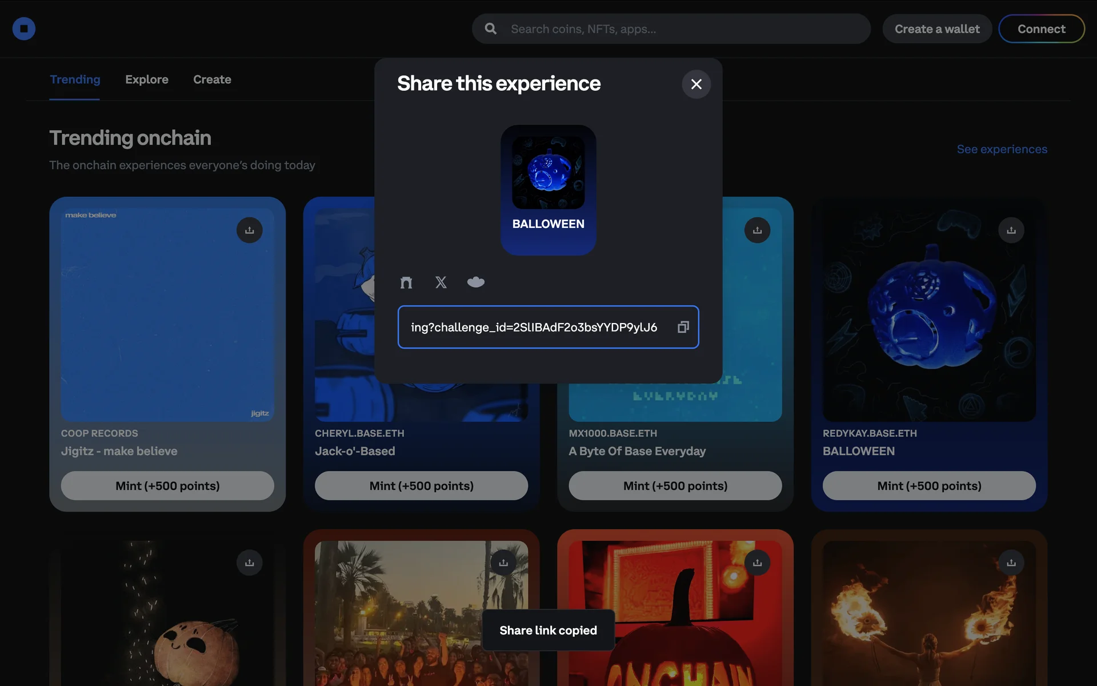Close the Share this experience dialog
Image resolution: width=1097 pixels, height=686 pixels.
pyautogui.click(x=696, y=84)
